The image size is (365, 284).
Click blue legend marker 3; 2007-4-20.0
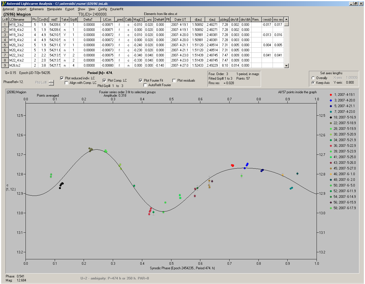pyautogui.click(x=331, y=100)
